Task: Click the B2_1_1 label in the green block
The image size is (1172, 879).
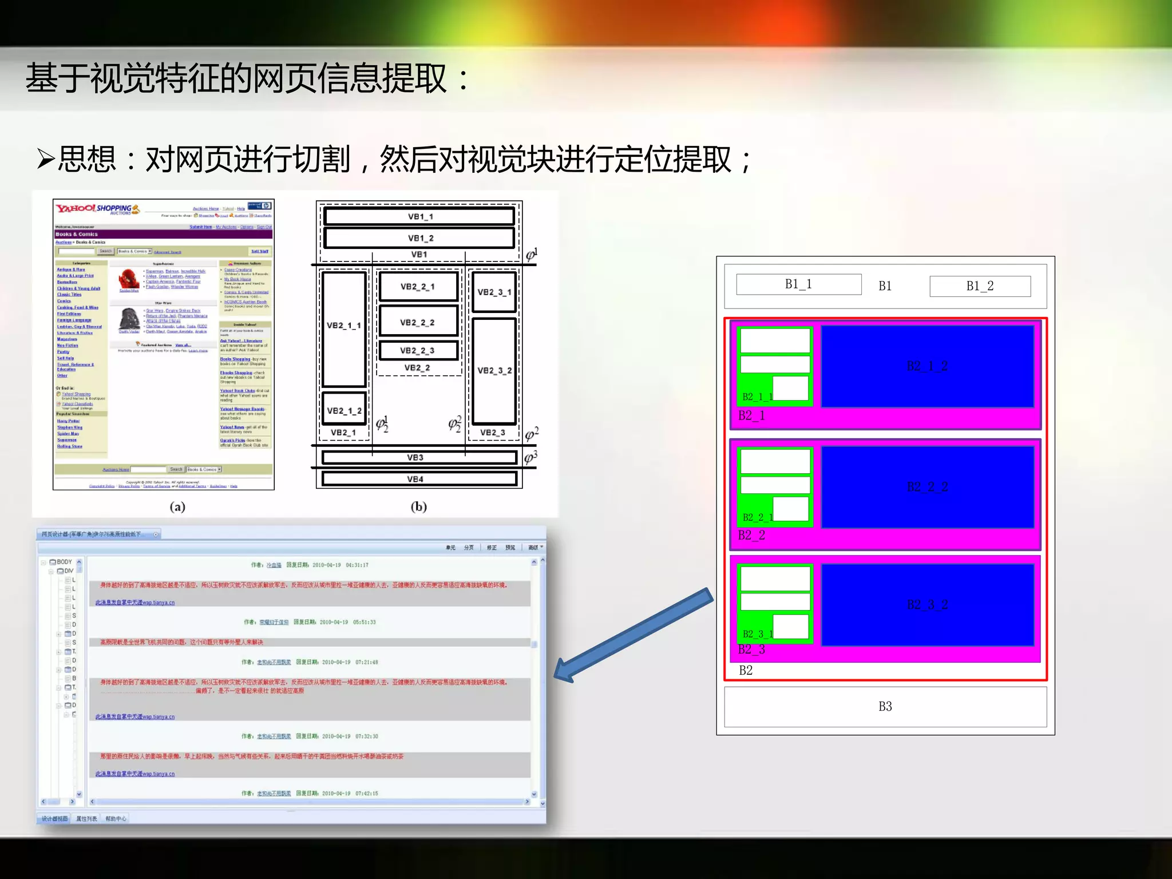Action: pyautogui.click(x=757, y=397)
